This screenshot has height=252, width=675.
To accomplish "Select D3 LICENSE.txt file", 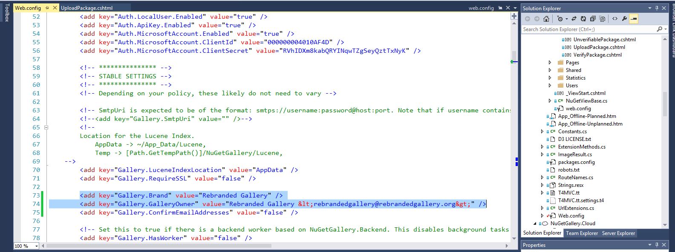I will (x=574, y=139).
